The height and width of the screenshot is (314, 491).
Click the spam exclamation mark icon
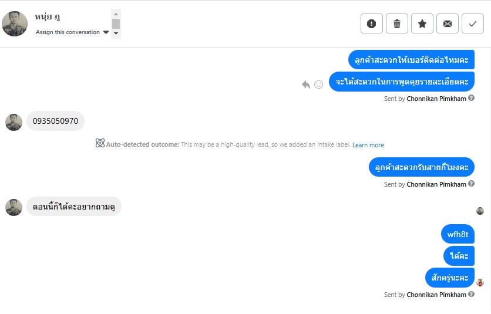pos(371,23)
